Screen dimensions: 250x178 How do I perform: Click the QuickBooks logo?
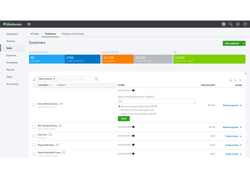pos(13,24)
